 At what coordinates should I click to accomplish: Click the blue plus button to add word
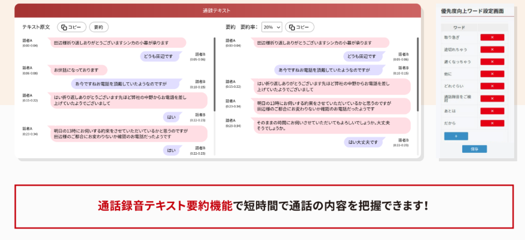[x=456, y=136]
